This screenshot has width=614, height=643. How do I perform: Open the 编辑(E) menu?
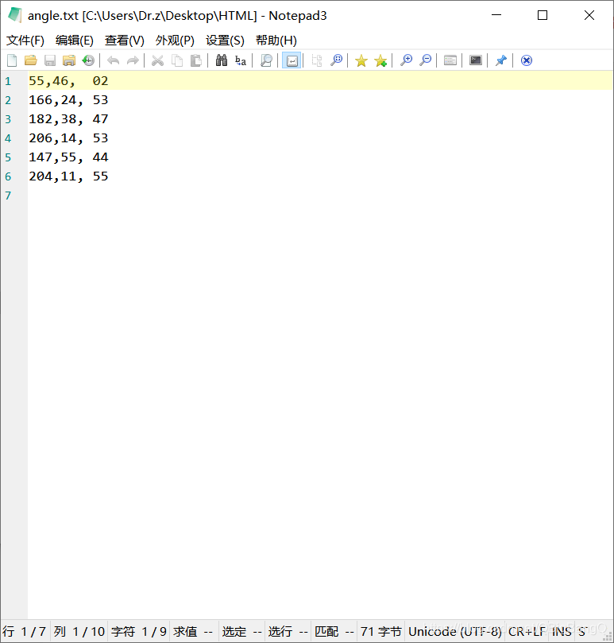tap(74, 41)
